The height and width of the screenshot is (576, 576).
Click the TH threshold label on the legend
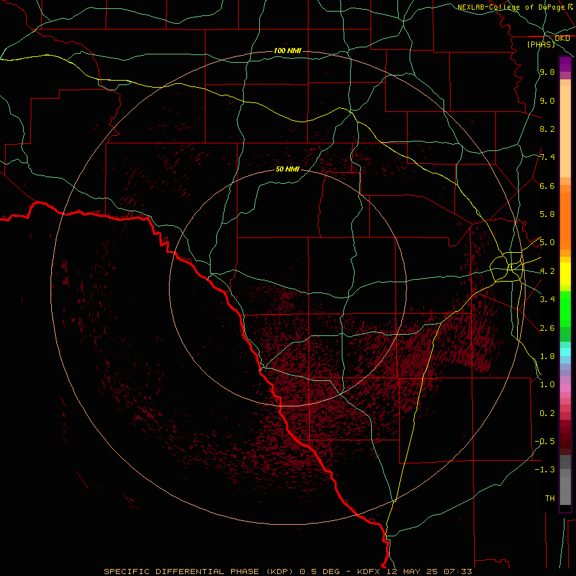[550, 499]
